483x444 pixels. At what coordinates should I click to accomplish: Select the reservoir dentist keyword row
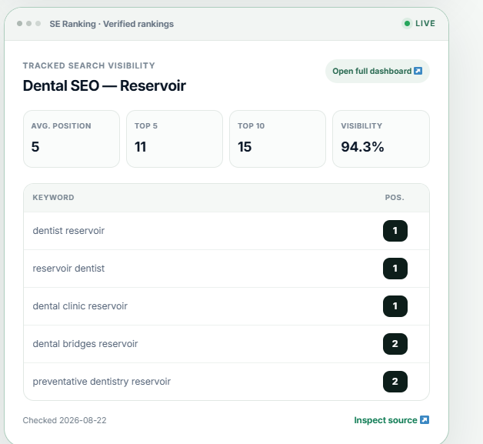[226, 269]
